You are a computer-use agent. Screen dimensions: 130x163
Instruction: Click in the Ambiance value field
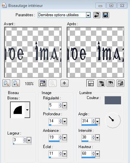pyautogui.click(x=54, y=137)
